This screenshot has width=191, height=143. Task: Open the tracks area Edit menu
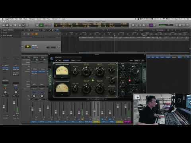point(29,30)
